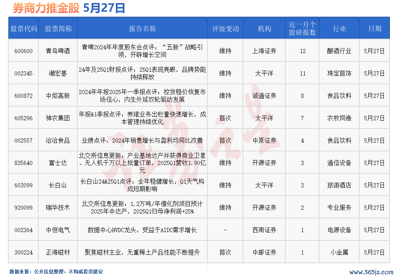Open the 数据中心HVDC龙头 report for 中恒电气
The width and height of the screenshot is (396, 278).
142,230
